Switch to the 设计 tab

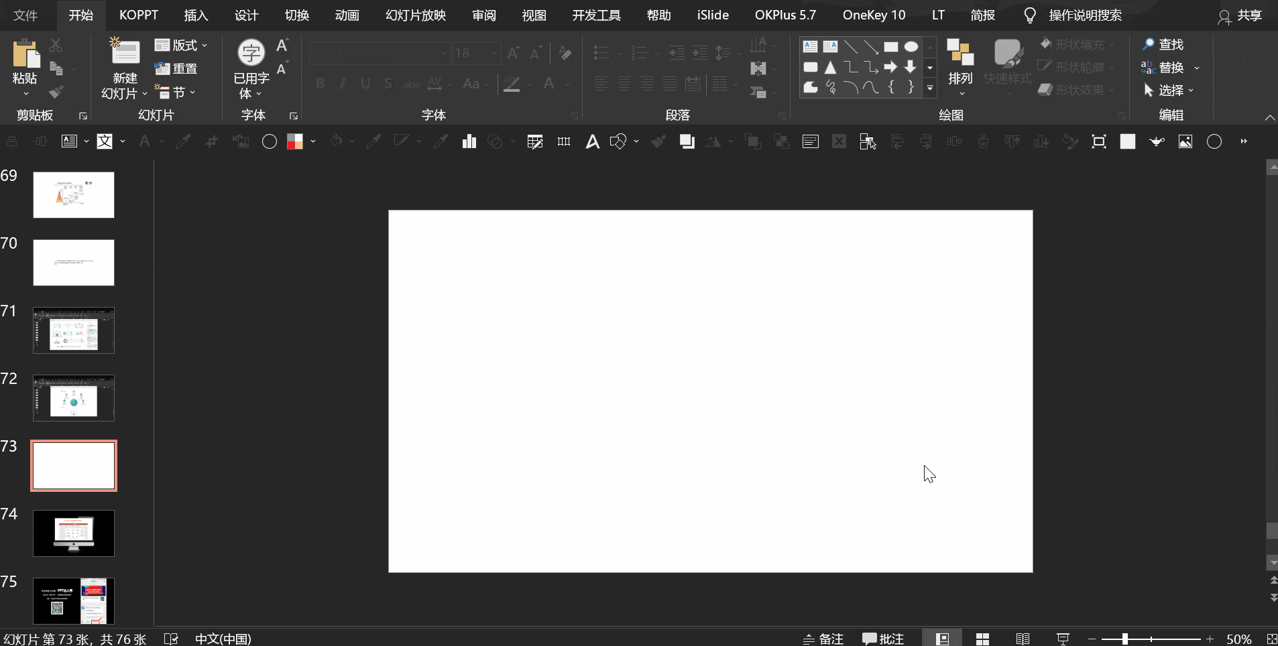click(246, 15)
